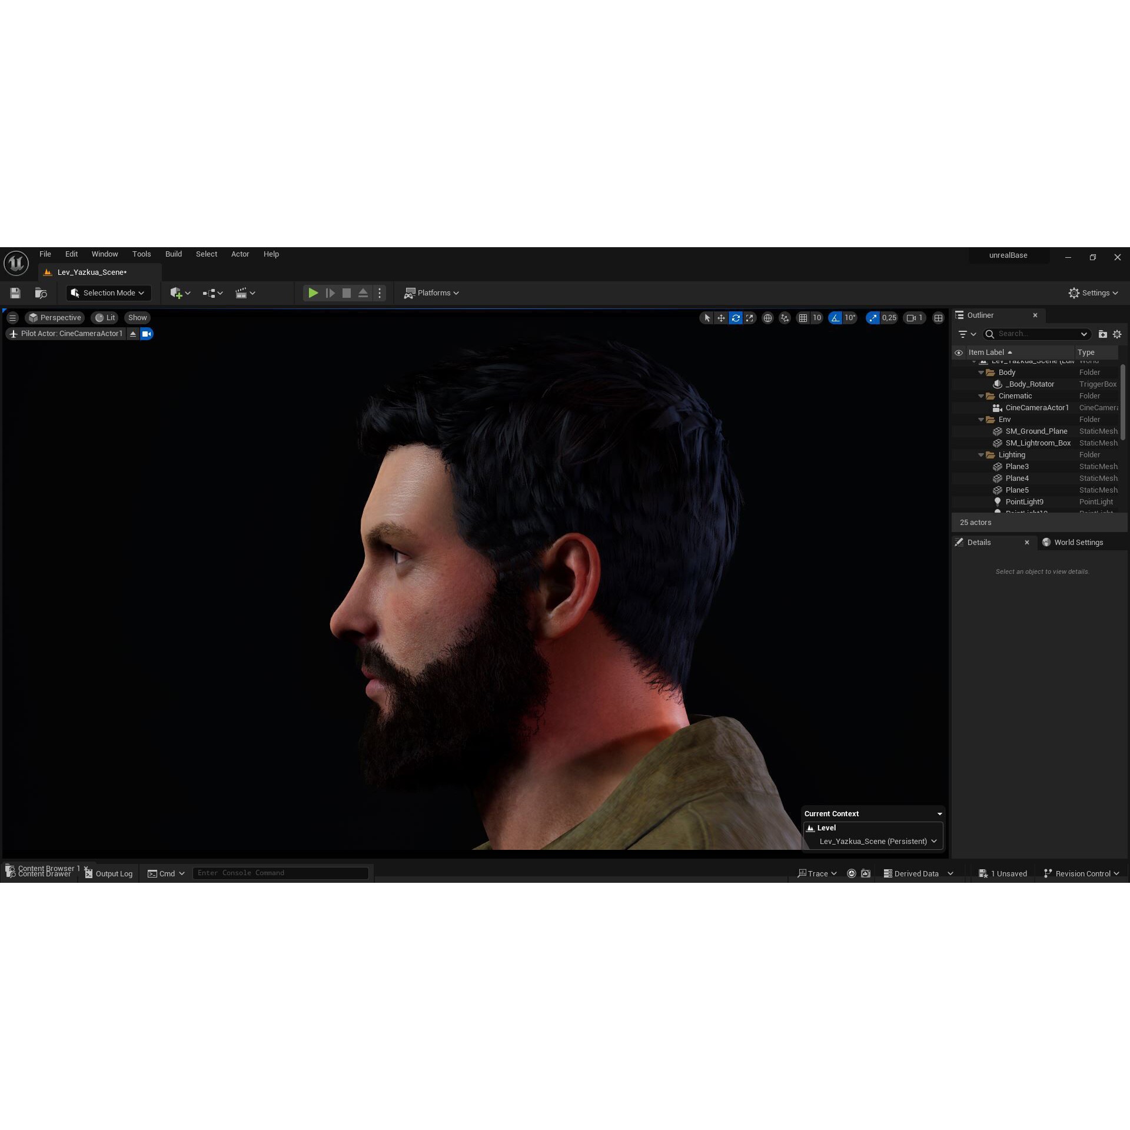
Task: Open the File menu
Action: [45, 254]
